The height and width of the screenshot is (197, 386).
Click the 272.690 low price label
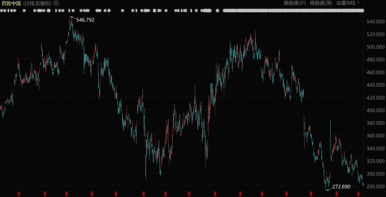(341, 186)
